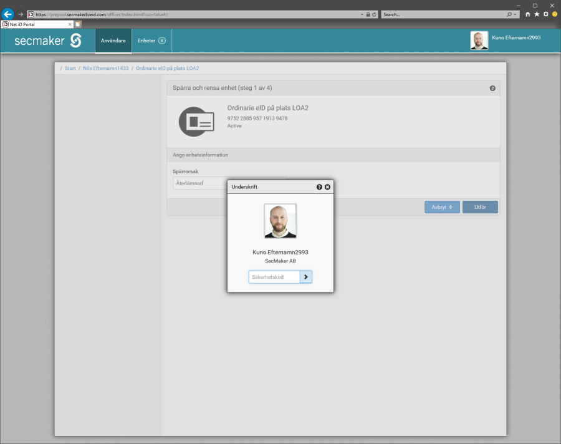The width and height of the screenshot is (561, 444).
Task: Click the ID card device icon
Action: [x=196, y=122]
